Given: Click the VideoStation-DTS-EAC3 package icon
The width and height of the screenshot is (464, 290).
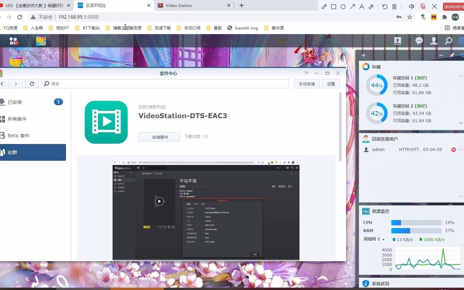Looking at the screenshot, I should coord(106,122).
